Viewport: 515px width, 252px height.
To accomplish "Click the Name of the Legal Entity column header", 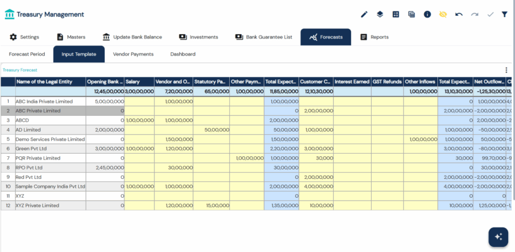I will click(49, 82).
